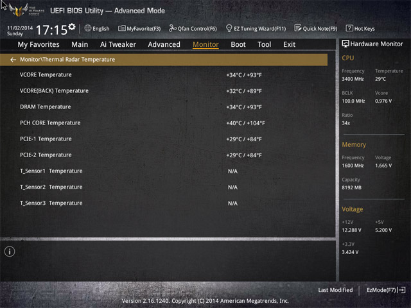Go to the Advanced tab
This screenshot has height=308, width=411.
point(164,44)
